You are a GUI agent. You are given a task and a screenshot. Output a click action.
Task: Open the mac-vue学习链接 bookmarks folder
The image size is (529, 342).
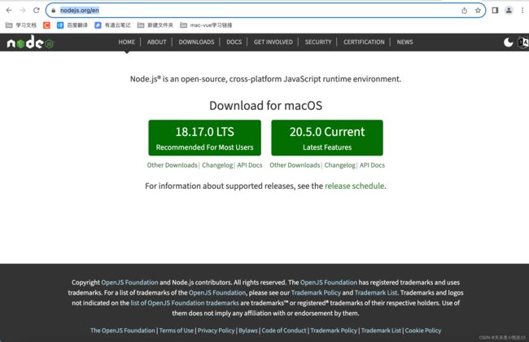[x=206, y=25]
